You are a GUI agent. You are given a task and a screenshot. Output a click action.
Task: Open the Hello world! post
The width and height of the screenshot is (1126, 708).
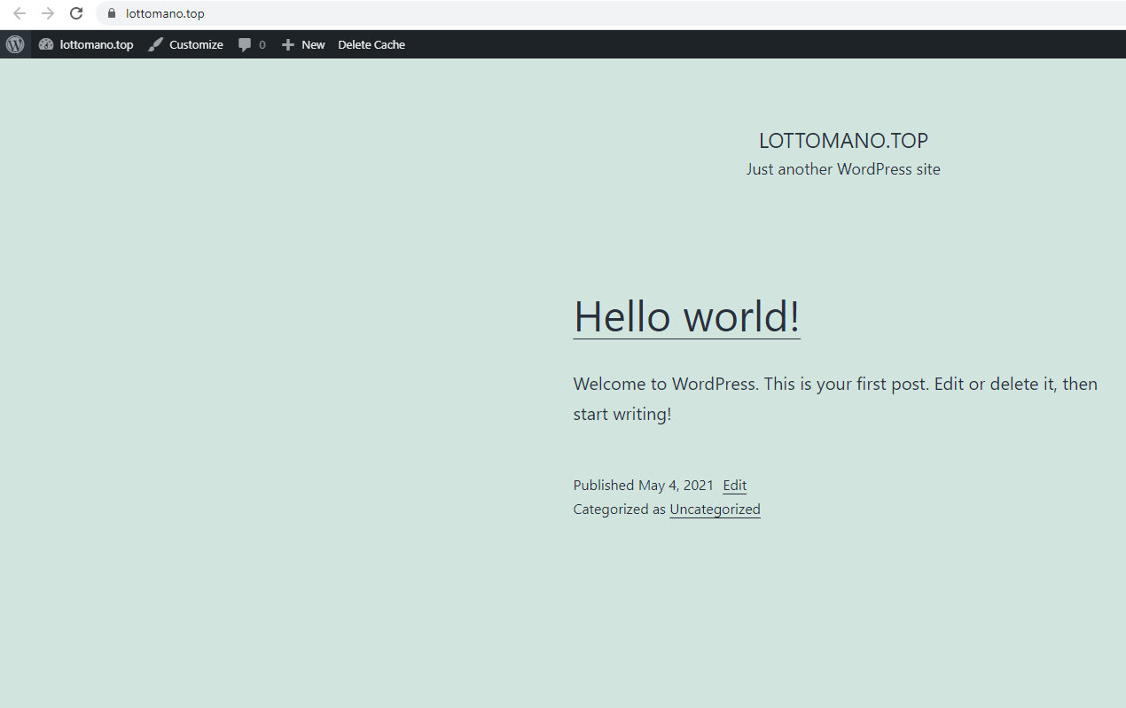[x=686, y=315]
